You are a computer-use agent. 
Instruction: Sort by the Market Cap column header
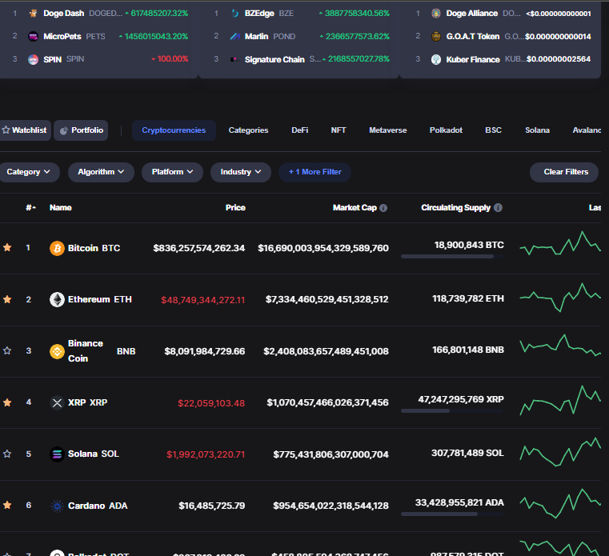click(355, 208)
